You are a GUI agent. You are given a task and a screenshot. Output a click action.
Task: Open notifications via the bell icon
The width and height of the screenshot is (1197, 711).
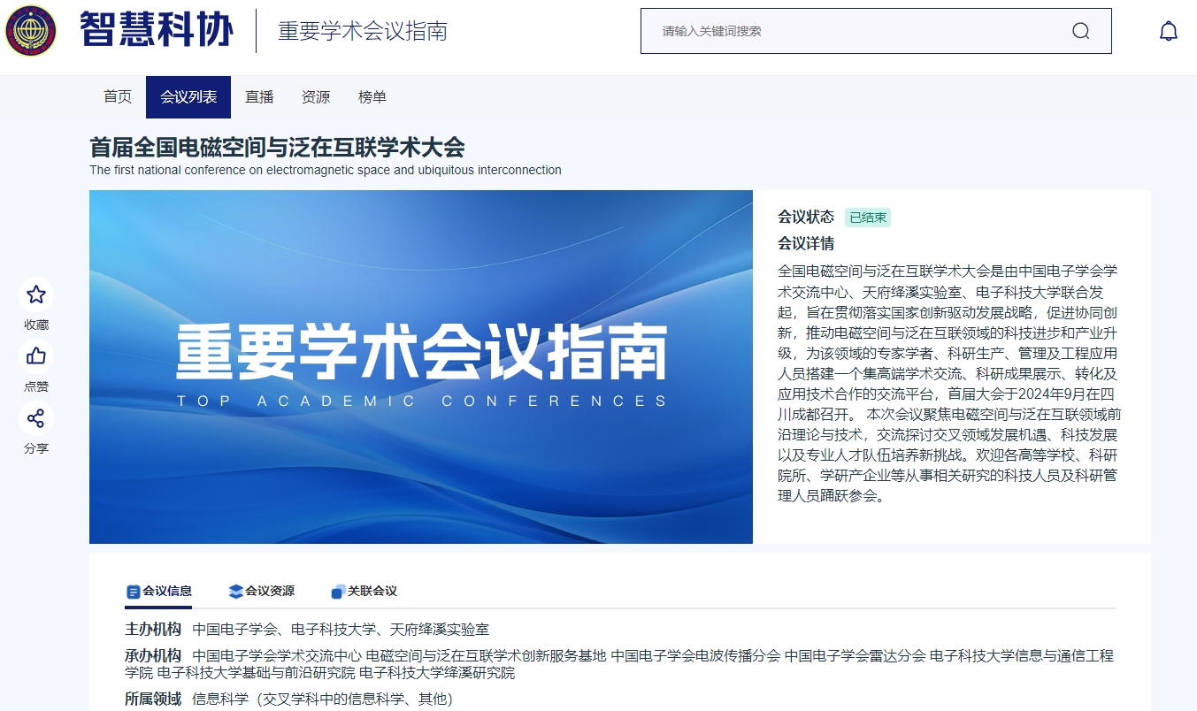(x=1169, y=31)
